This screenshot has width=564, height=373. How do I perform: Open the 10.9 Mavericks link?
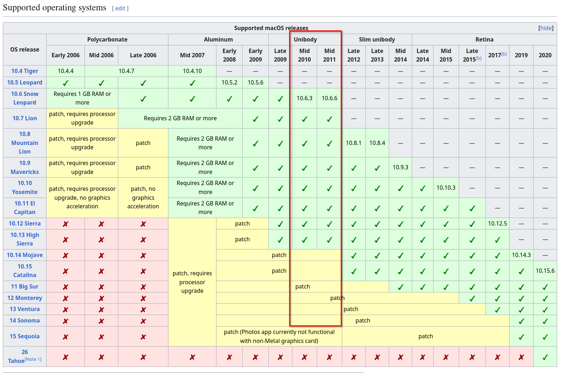tap(25, 167)
